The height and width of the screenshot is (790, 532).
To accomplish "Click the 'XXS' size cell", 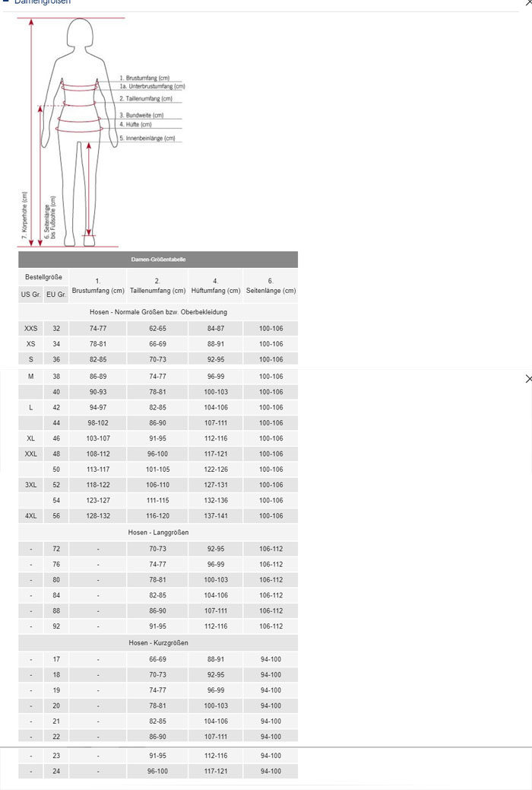I will click(30, 329).
